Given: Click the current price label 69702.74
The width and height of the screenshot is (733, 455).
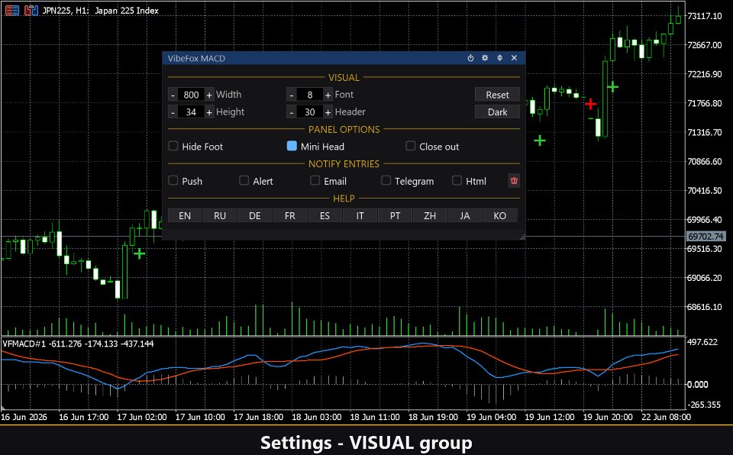Looking at the screenshot, I should [x=706, y=237].
